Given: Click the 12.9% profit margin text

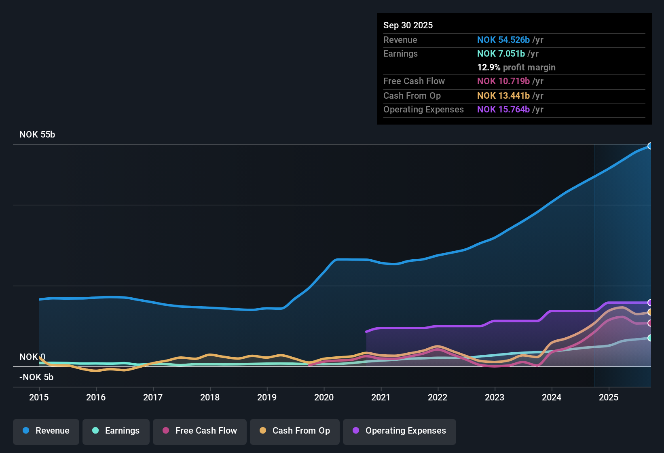Looking at the screenshot, I should tap(516, 67).
